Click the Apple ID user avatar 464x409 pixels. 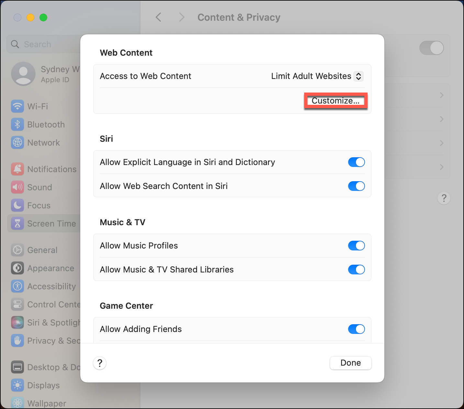point(23,74)
